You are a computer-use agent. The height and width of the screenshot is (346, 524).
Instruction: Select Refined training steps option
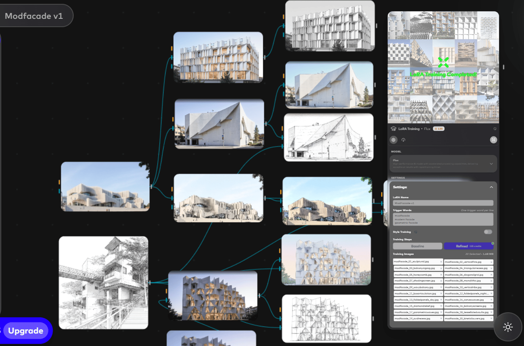pyautogui.click(x=468, y=246)
